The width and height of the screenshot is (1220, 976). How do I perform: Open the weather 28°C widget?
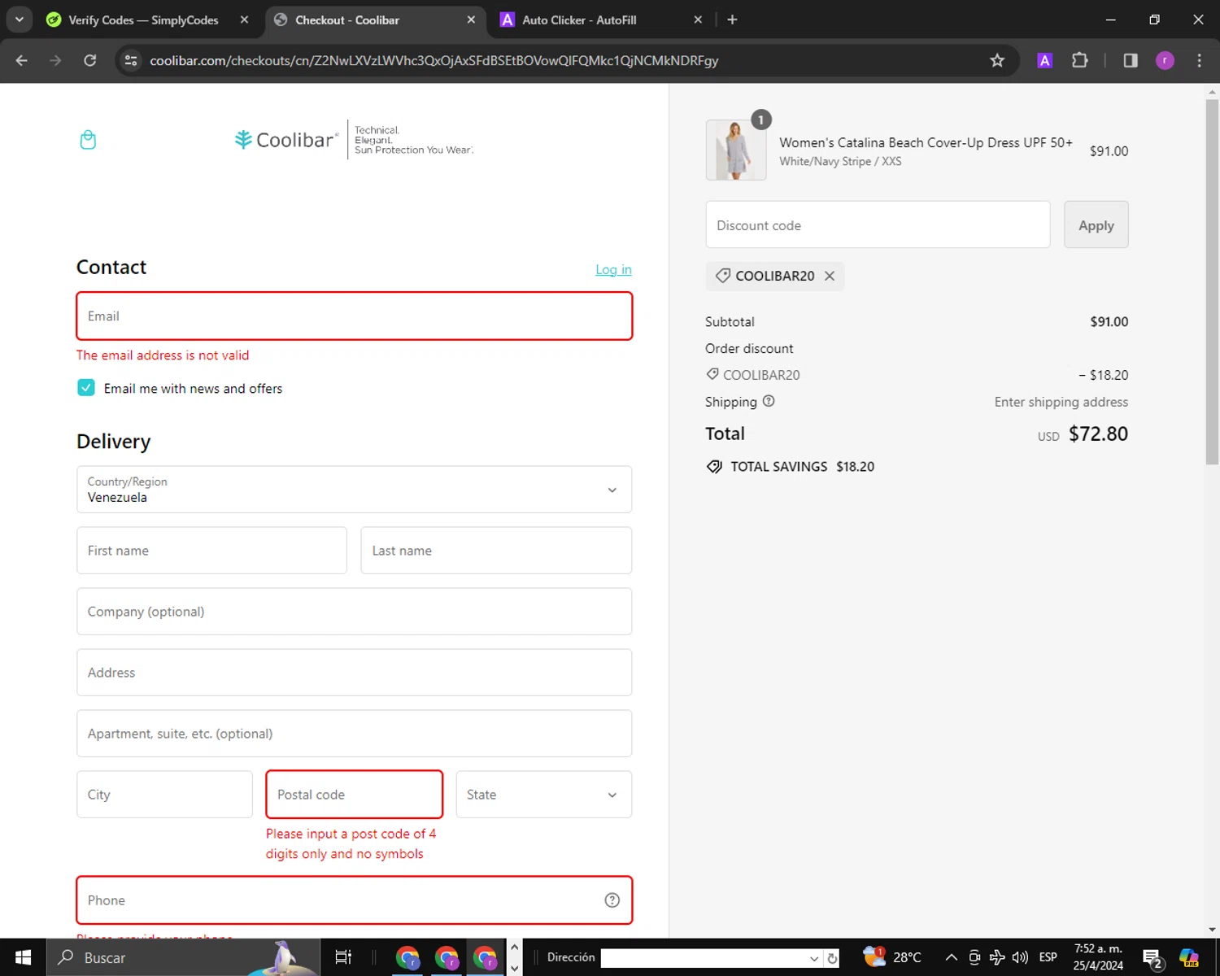892,957
